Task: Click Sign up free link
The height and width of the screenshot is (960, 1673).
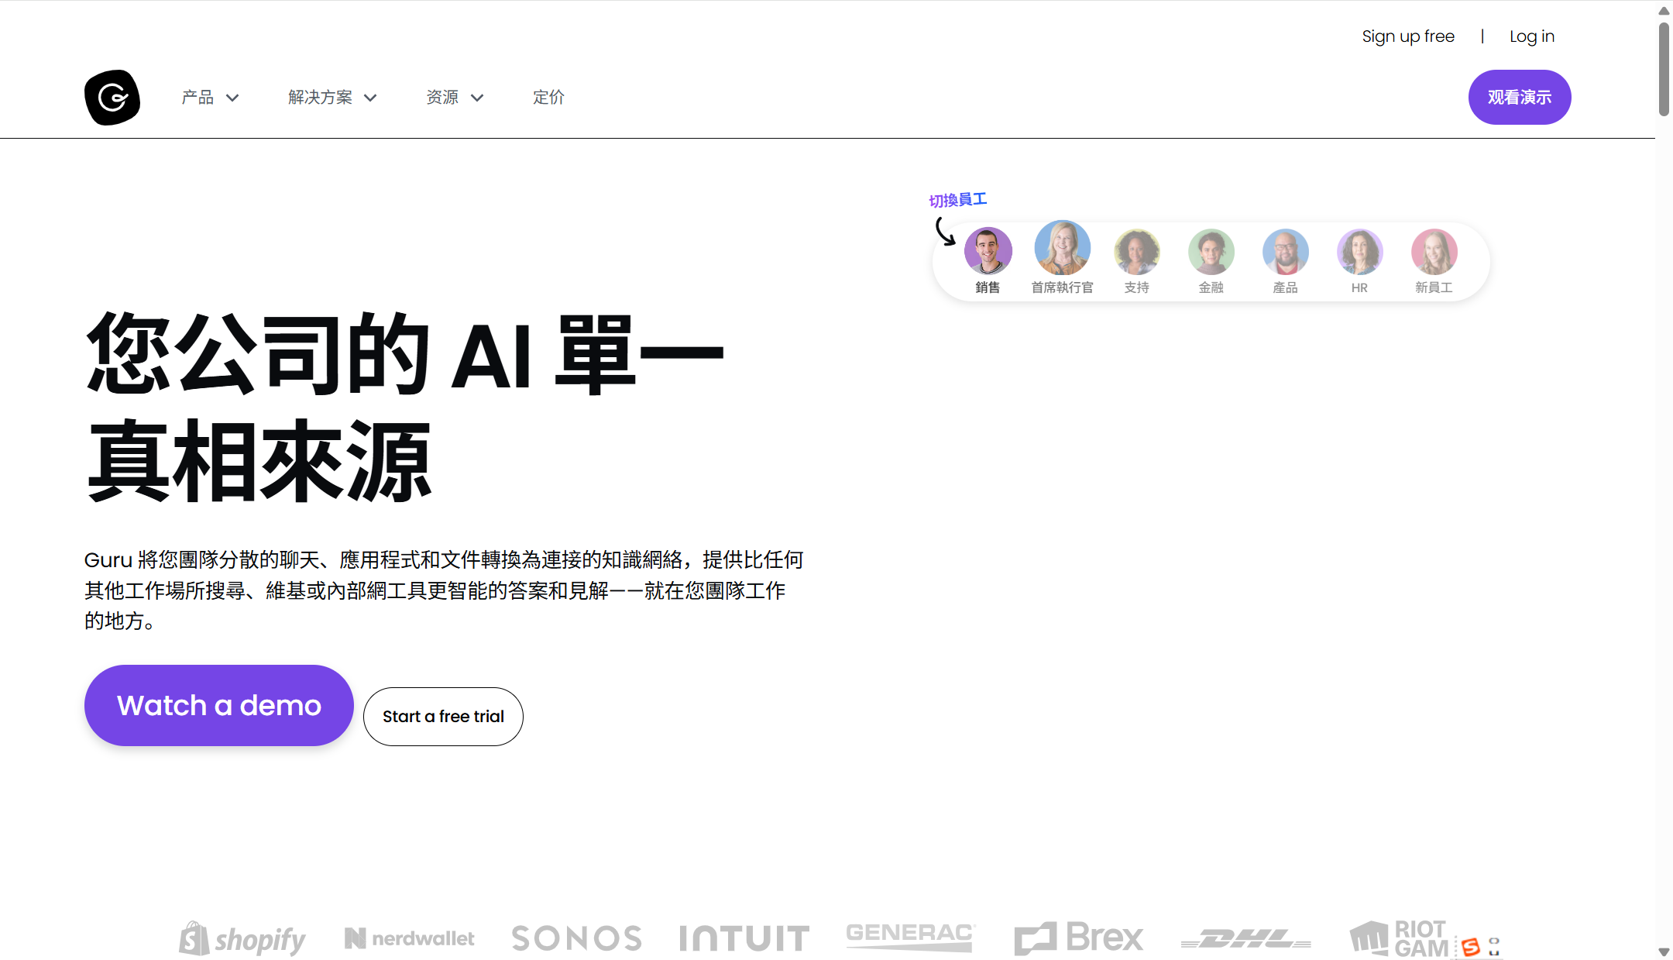Action: click(1407, 36)
